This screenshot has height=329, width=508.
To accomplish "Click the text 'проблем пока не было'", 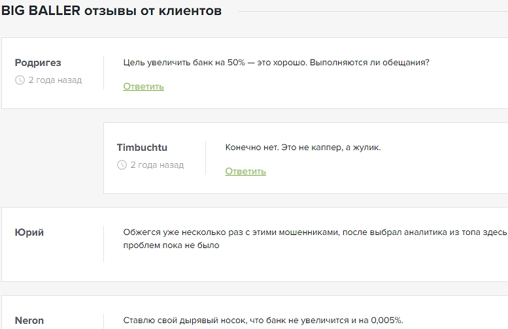I will [171, 245].
